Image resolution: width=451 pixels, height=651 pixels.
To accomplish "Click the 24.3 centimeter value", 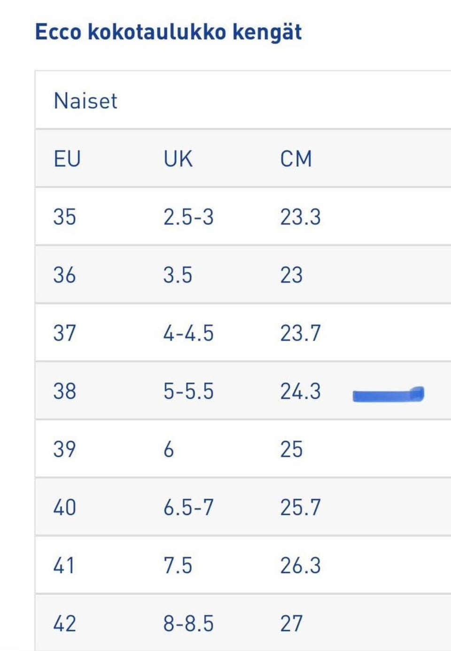I will (301, 391).
